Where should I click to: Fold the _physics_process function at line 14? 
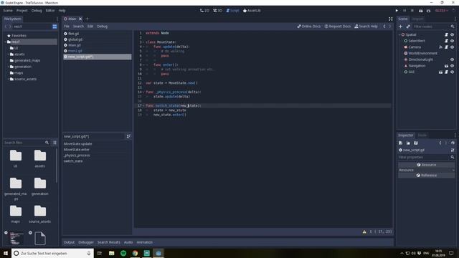pyautogui.click(x=143, y=92)
